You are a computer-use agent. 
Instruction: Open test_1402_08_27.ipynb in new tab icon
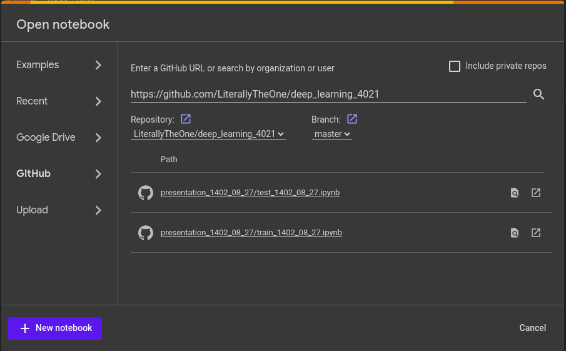(536, 193)
